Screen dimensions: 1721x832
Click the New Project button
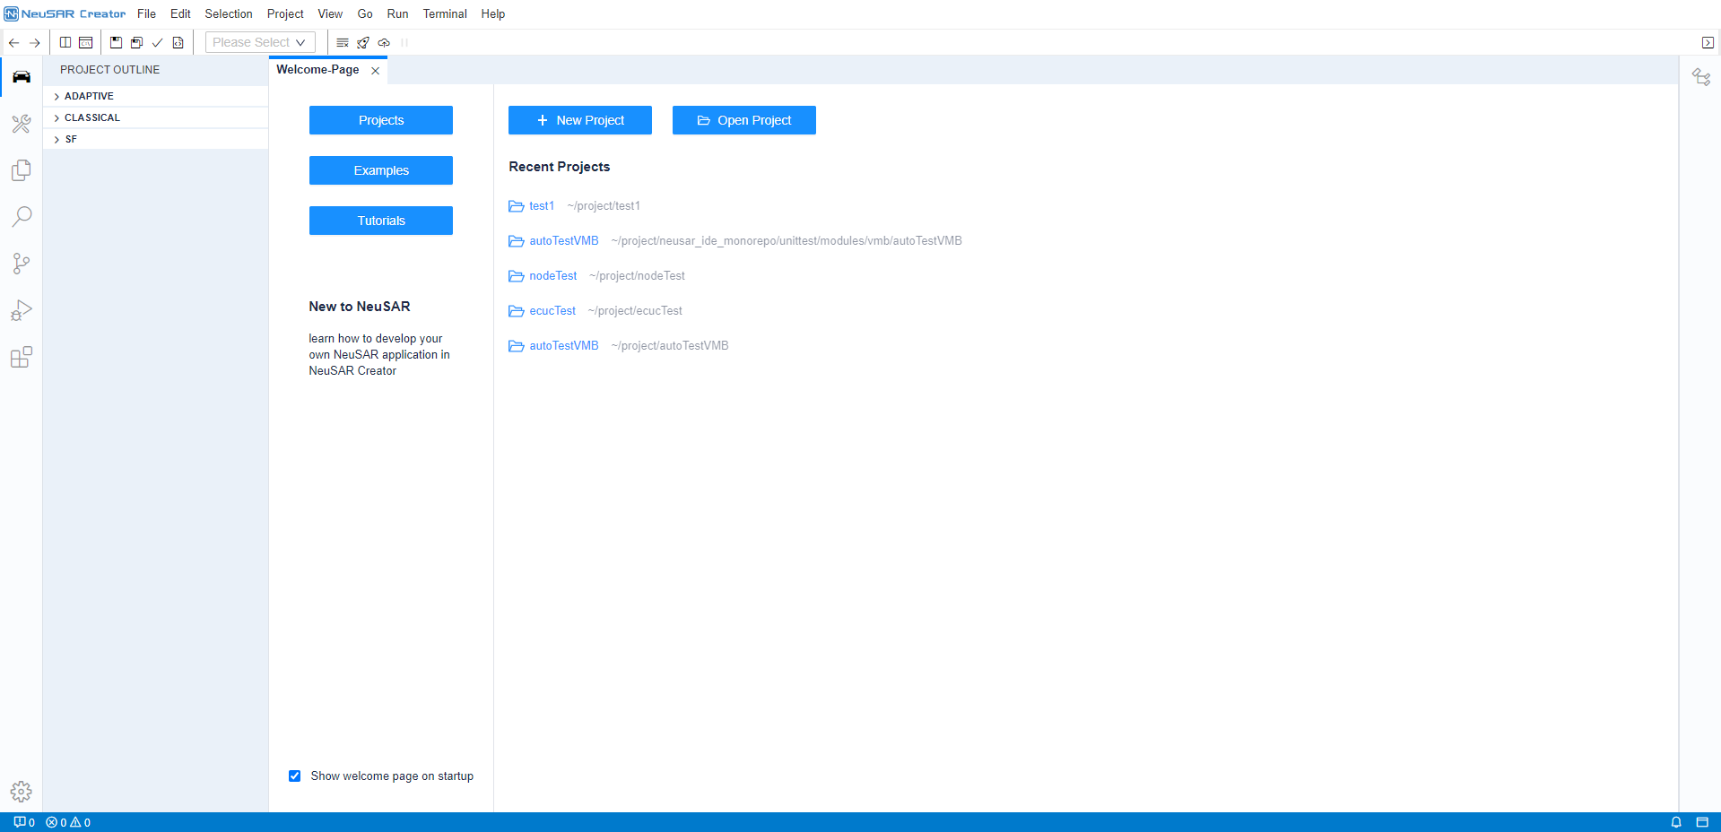pos(579,120)
